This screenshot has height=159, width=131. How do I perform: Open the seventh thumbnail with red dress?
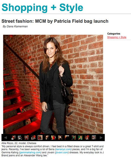54,137
